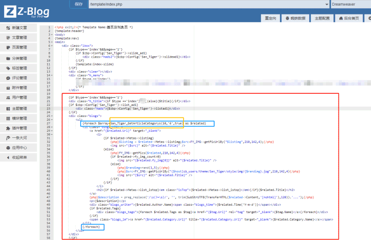Open 文章管理 (article management)

[x=19, y=38]
